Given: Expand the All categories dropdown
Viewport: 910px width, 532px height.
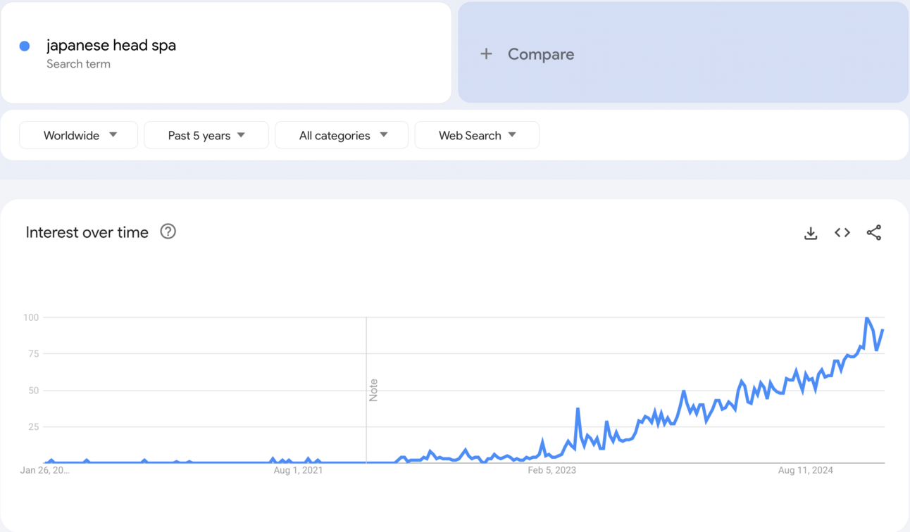Looking at the screenshot, I should tap(342, 135).
